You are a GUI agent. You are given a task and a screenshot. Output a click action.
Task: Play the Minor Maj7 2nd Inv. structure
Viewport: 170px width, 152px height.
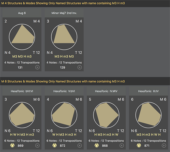(x=80, y=67)
